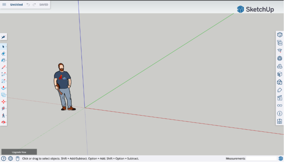Image resolution: width=284 pixels, height=162 pixels.
Task: Click the Untitled file name
Action: tap(17, 5)
